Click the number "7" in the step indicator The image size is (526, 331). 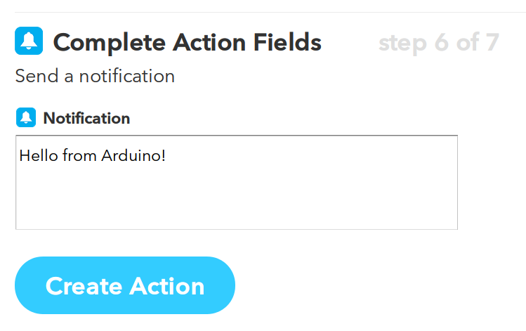489,42
